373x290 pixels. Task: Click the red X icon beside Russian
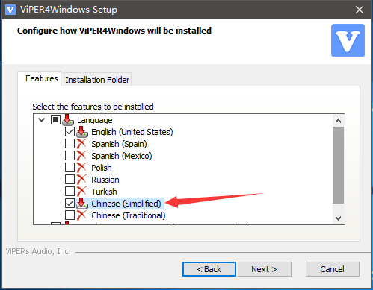[81, 180]
